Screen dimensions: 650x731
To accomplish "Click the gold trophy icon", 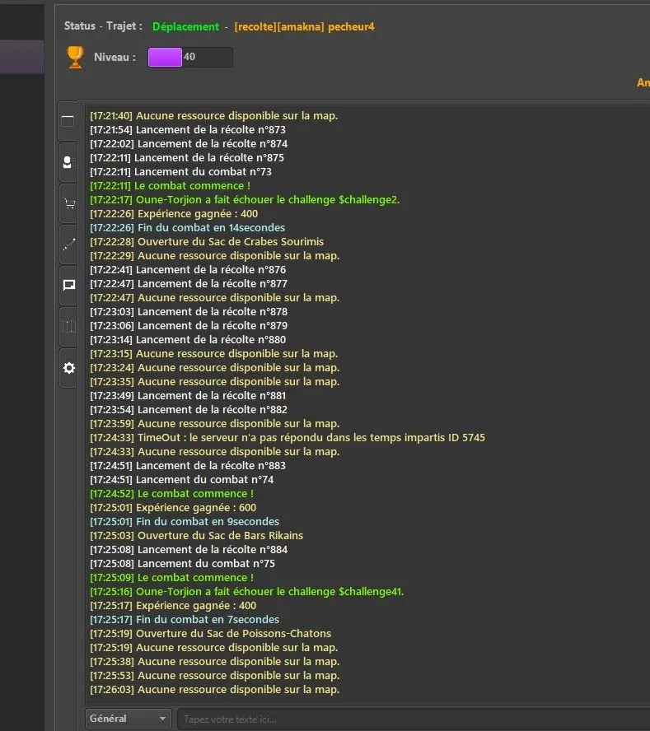I will click(75, 58).
